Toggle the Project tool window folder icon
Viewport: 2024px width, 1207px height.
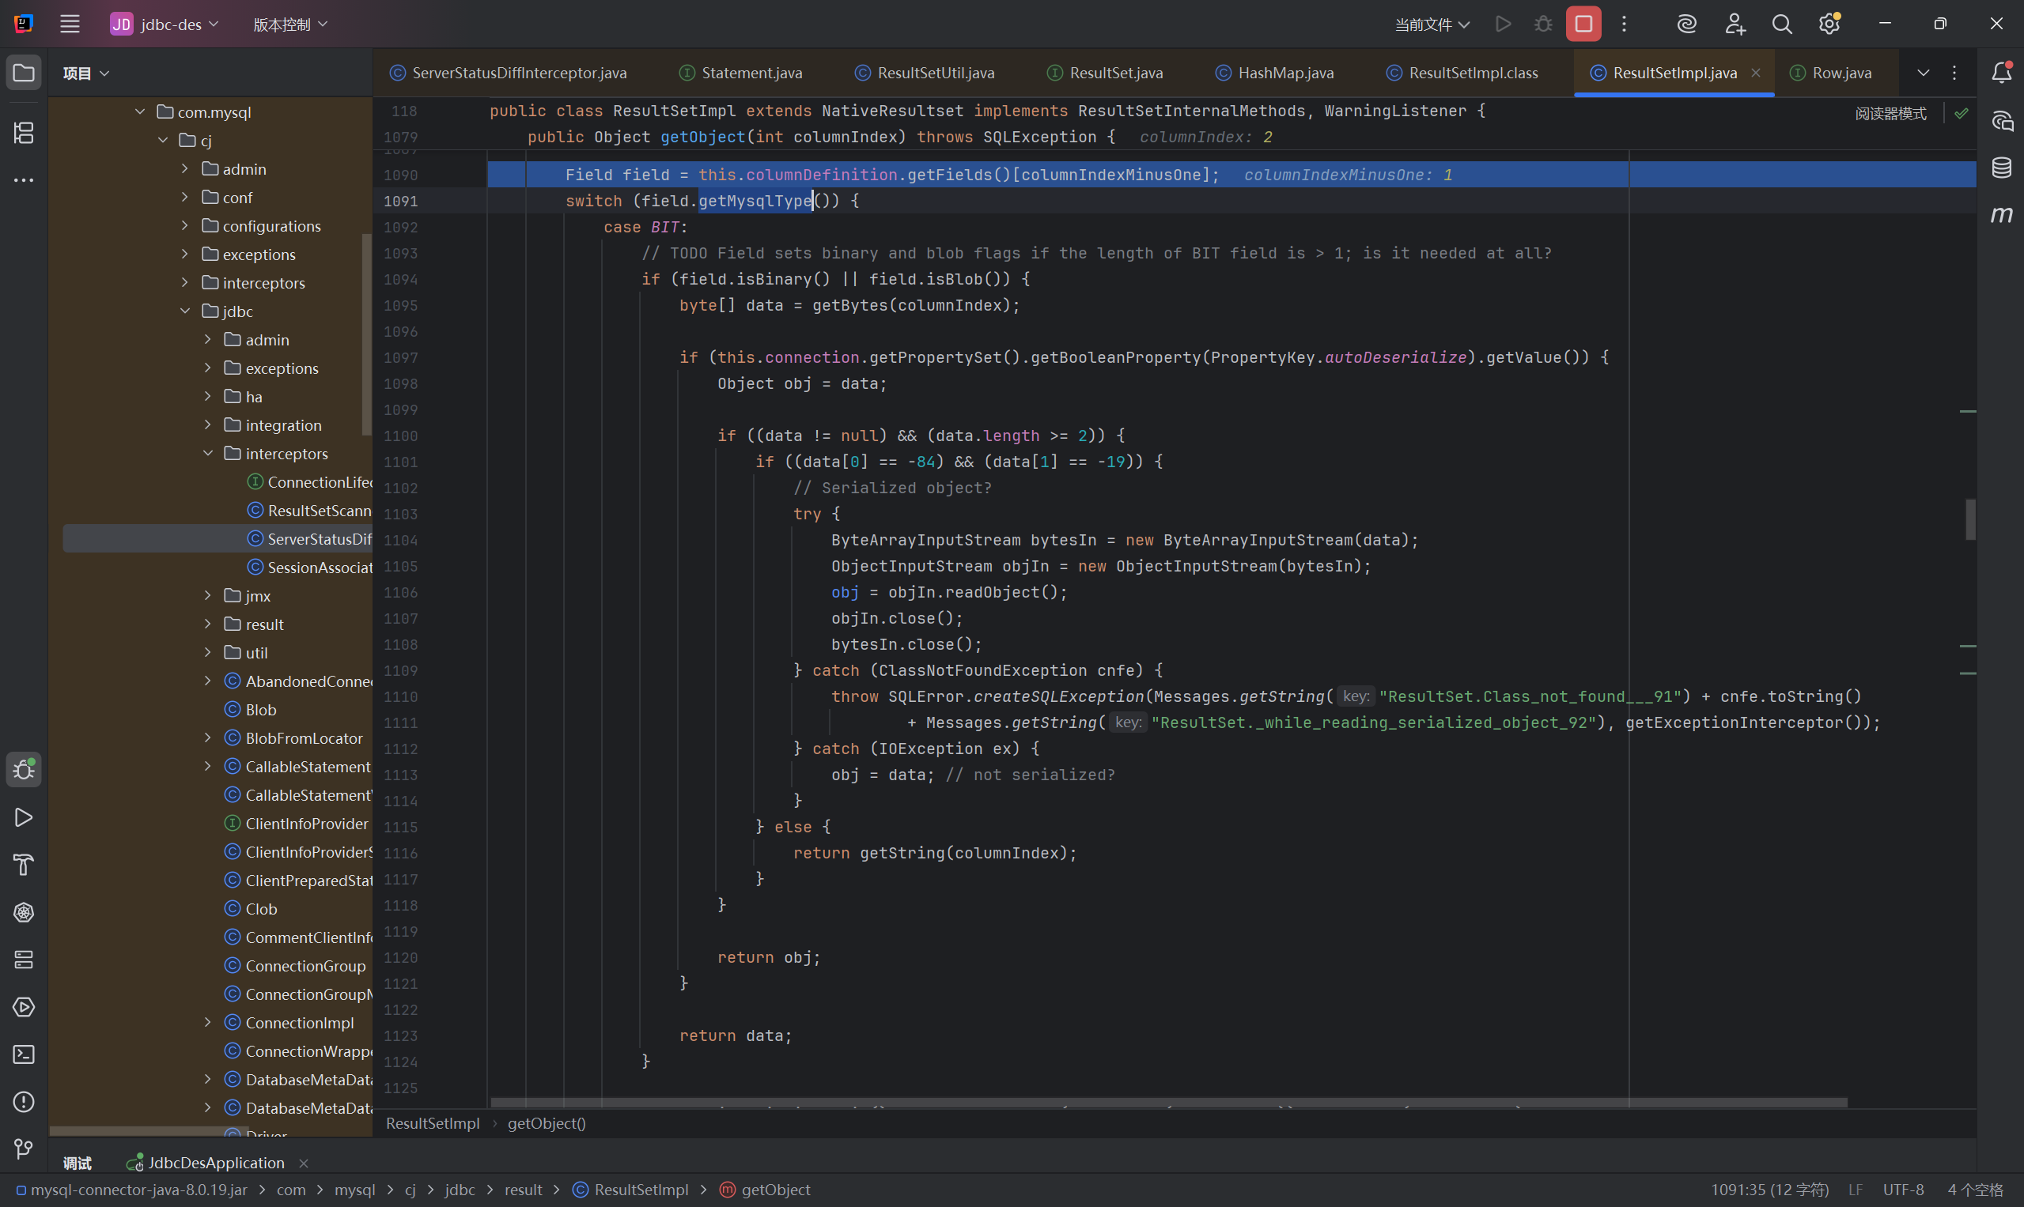click(x=24, y=74)
